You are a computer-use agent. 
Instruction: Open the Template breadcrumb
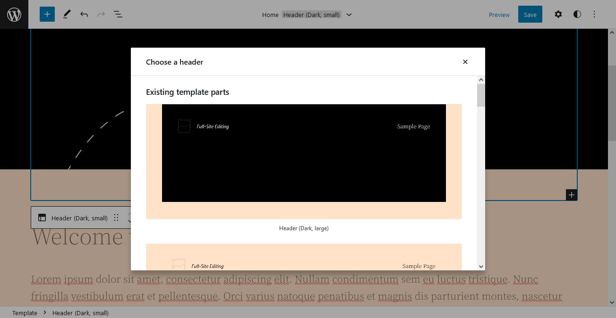coord(24,313)
